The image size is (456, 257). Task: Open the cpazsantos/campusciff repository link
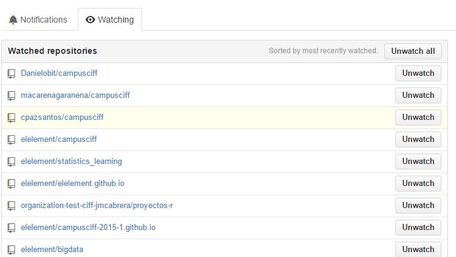pos(62,117)
